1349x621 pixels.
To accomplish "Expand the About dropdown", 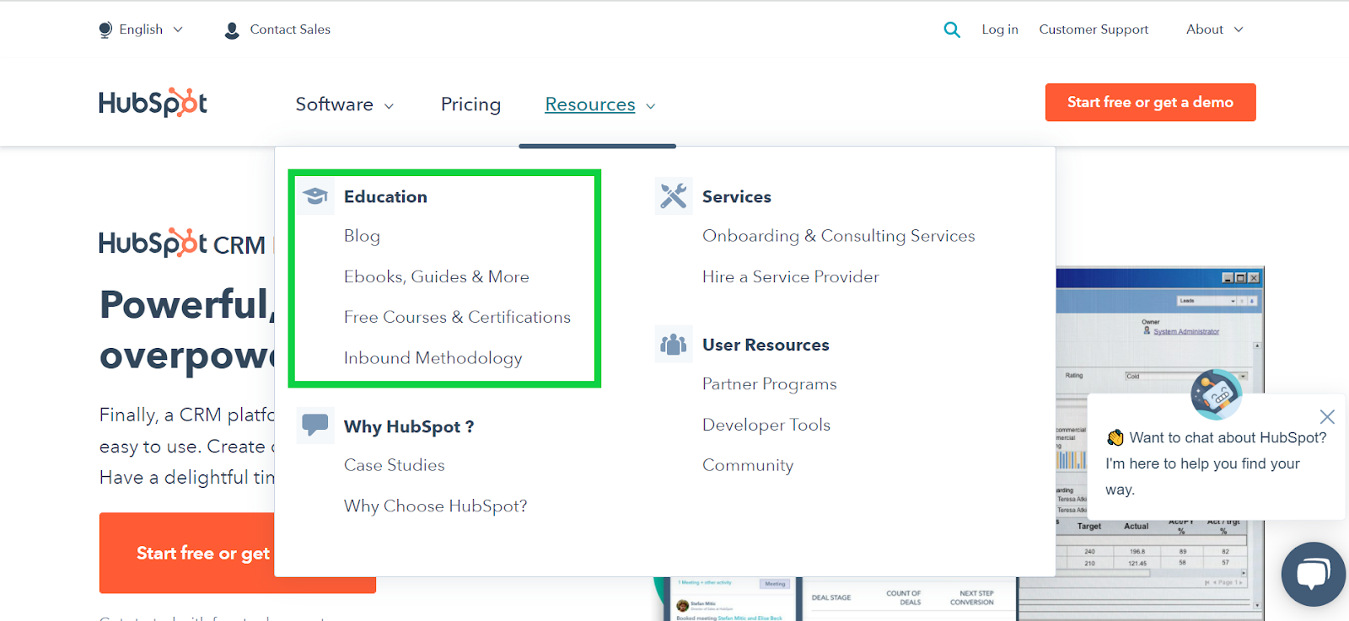I will [1214, 29].
